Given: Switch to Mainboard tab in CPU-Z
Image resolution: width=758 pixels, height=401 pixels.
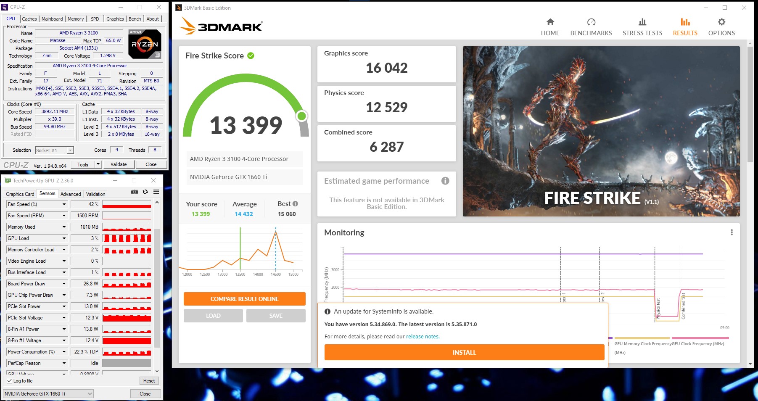Looking at the screenshot, I should (52, 19).
